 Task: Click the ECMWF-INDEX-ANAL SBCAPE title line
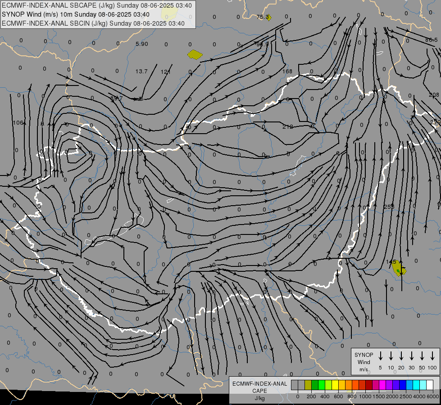tap(97, 5)
